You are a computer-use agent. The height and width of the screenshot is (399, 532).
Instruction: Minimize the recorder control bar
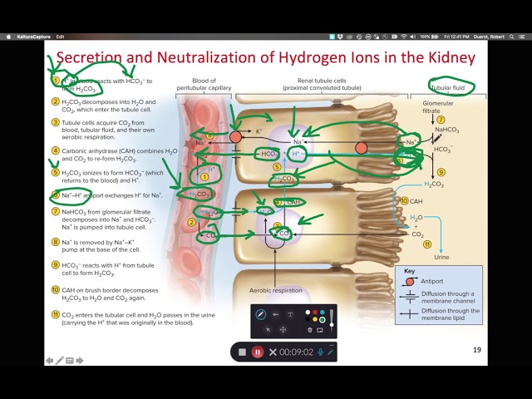click(x=332, y=345)
